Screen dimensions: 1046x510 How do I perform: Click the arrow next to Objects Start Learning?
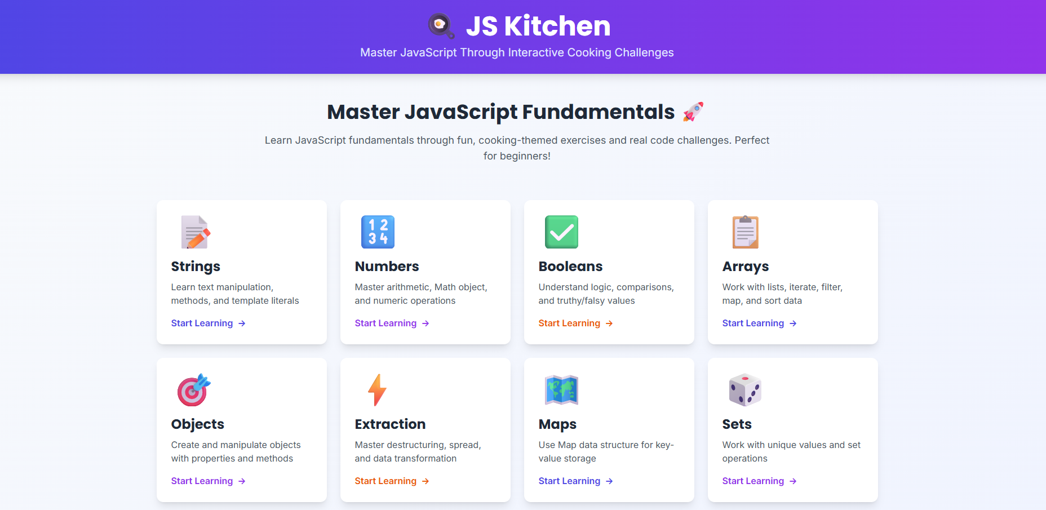pos(242,481)
